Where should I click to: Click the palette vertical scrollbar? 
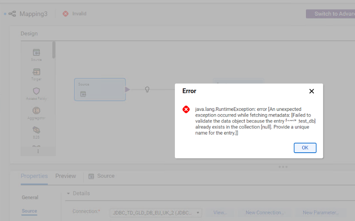tap(53, 50)
